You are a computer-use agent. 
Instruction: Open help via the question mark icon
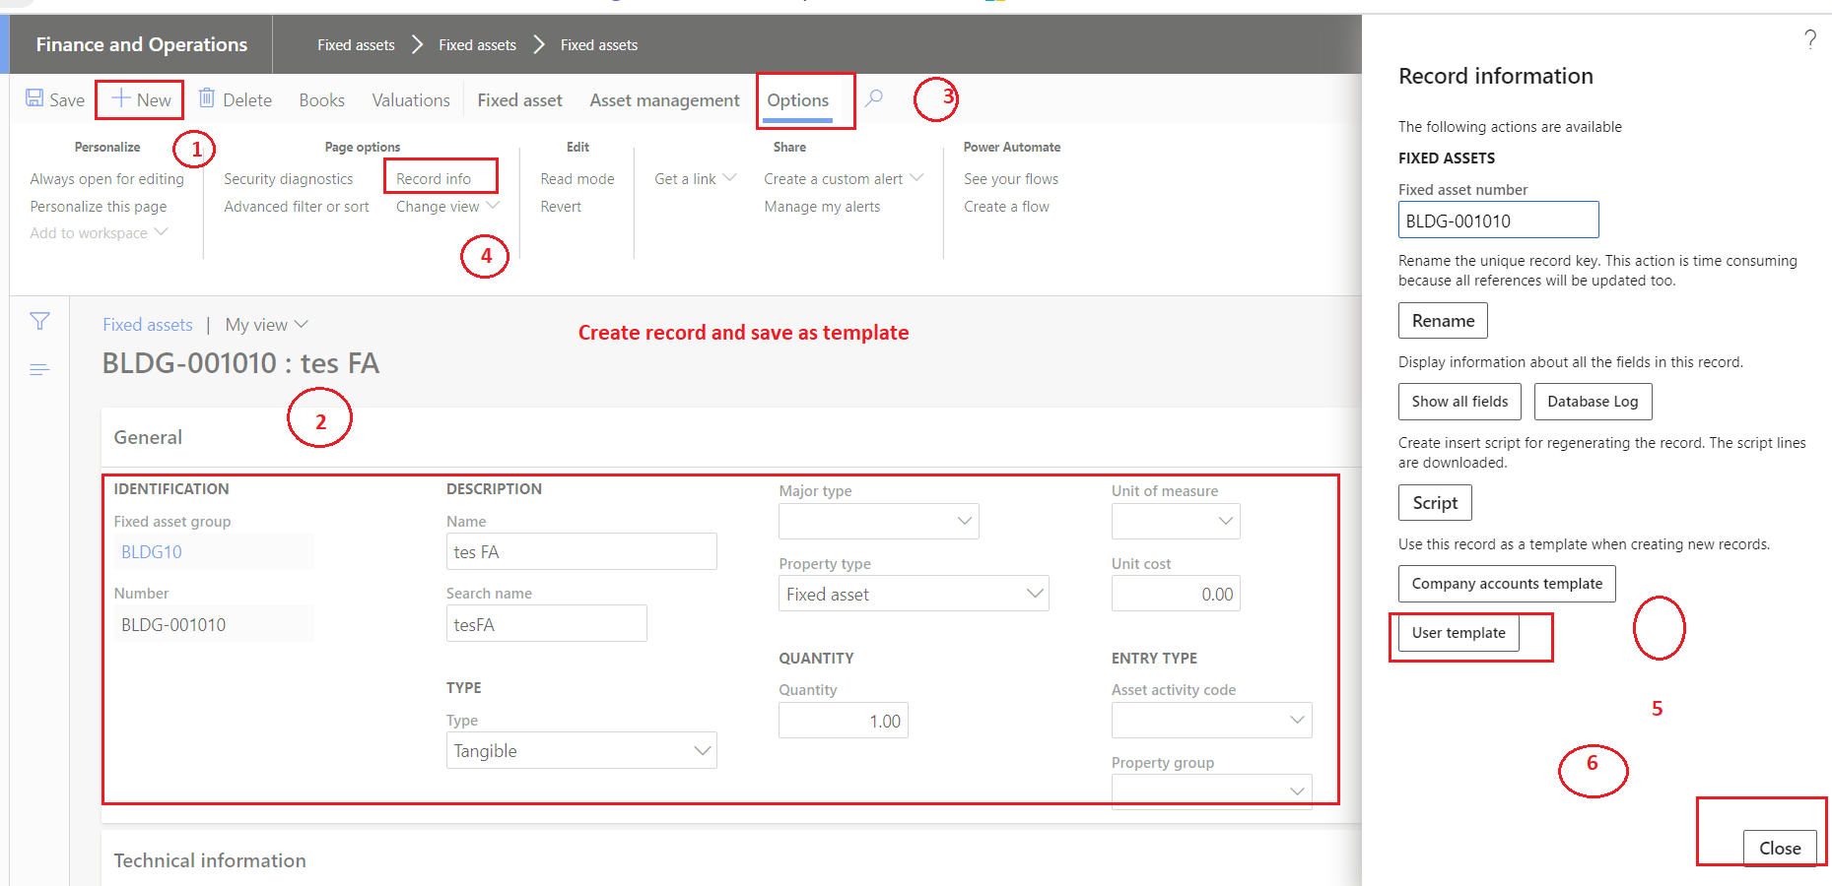(x=1809, y=39)
